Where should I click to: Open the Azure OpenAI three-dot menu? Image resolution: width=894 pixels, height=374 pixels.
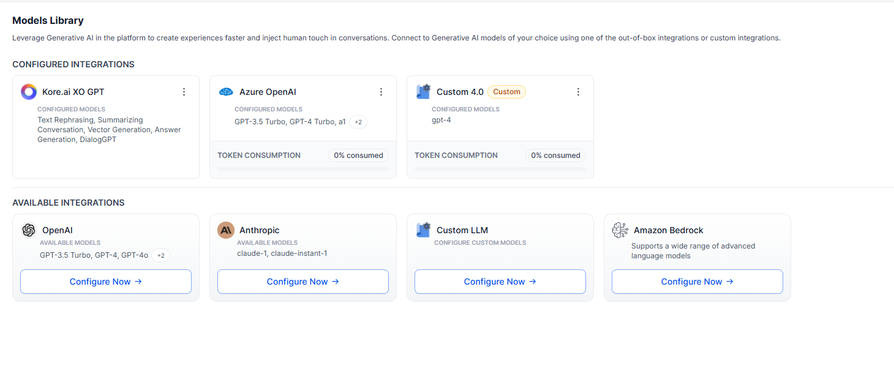(381, 91)
